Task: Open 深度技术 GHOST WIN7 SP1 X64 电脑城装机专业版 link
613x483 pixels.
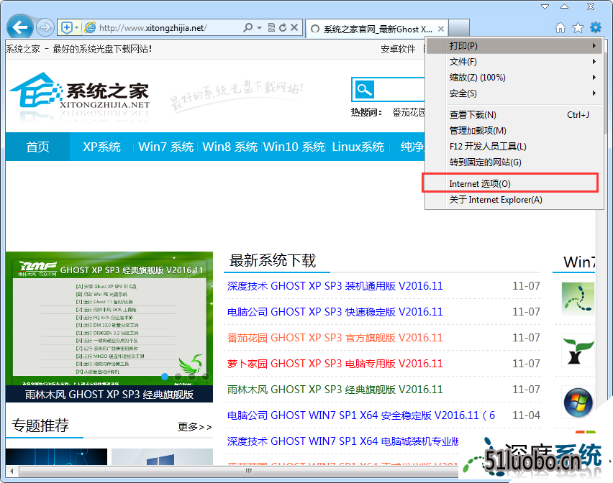Action: click(x=343, y=441)
